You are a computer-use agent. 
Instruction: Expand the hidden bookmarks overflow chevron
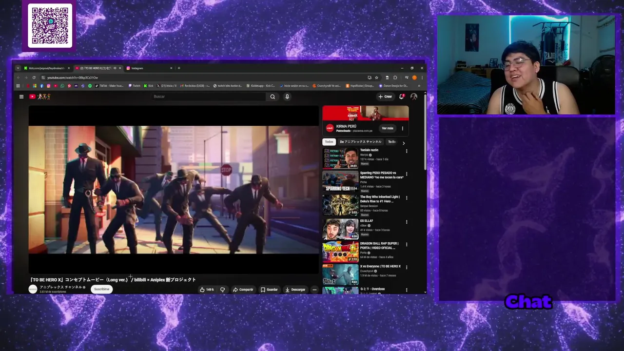coord(419,86)
